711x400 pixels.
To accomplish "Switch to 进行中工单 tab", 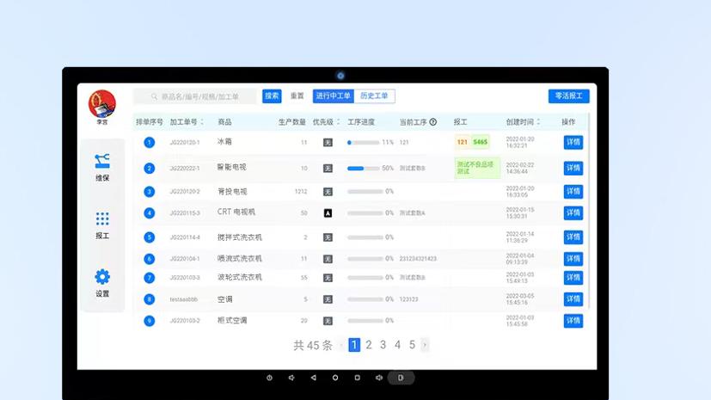I will (334, 96).
